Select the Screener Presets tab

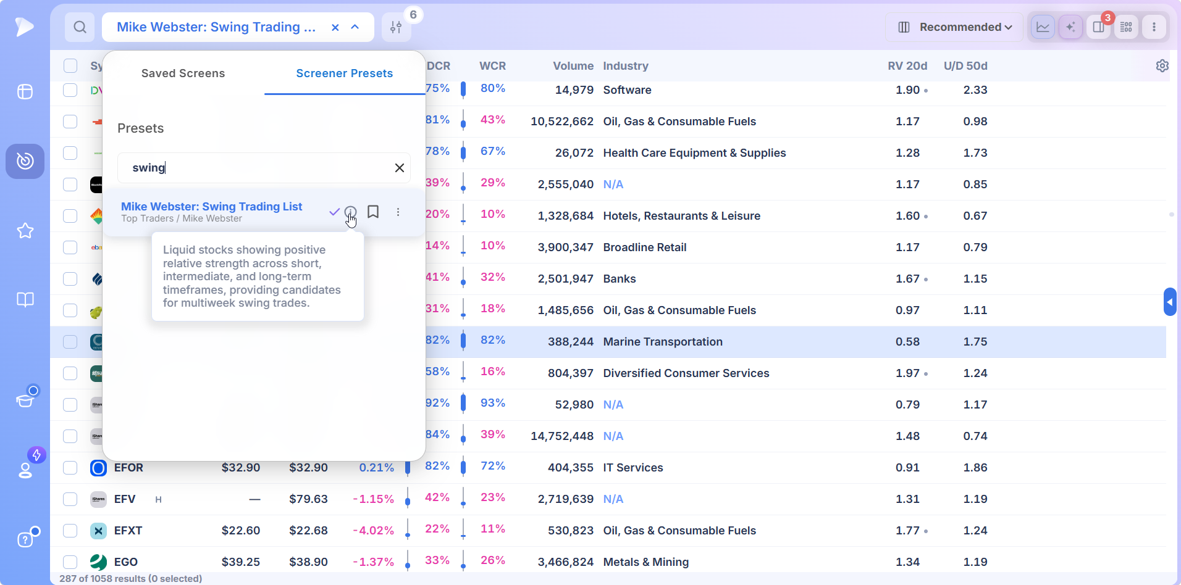tap(345, 73)
